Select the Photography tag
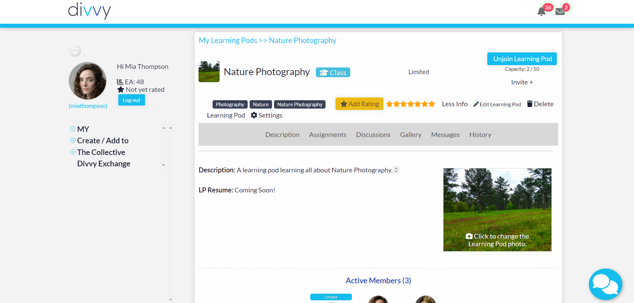The height and width of the screenshot is (303, 634). pyautogui.click(x=230, y=104)
